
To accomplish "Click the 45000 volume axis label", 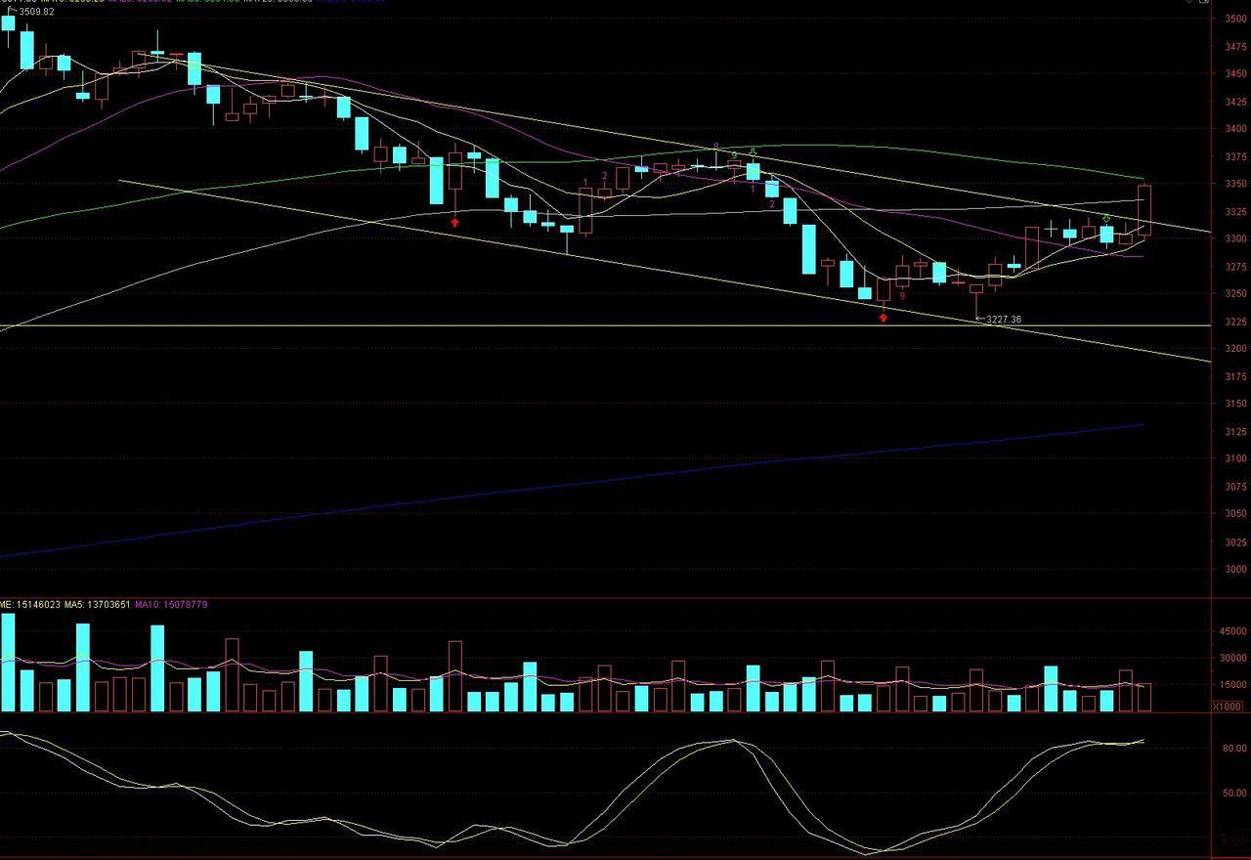I will [x=1231, y=631].
